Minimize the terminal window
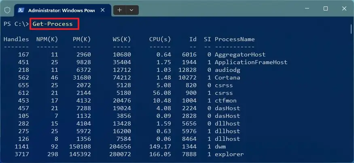Screen dimensions: 354x163 coord(307,8)
